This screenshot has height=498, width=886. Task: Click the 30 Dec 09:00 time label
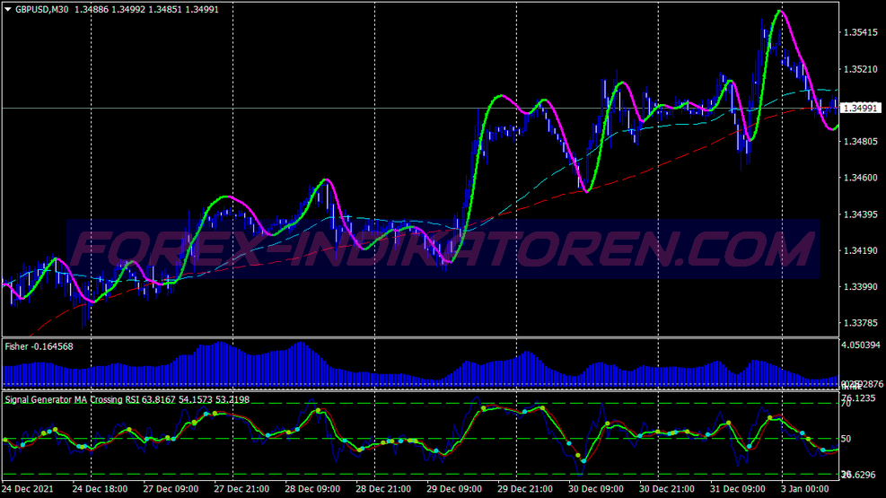[x=596, y=489]
